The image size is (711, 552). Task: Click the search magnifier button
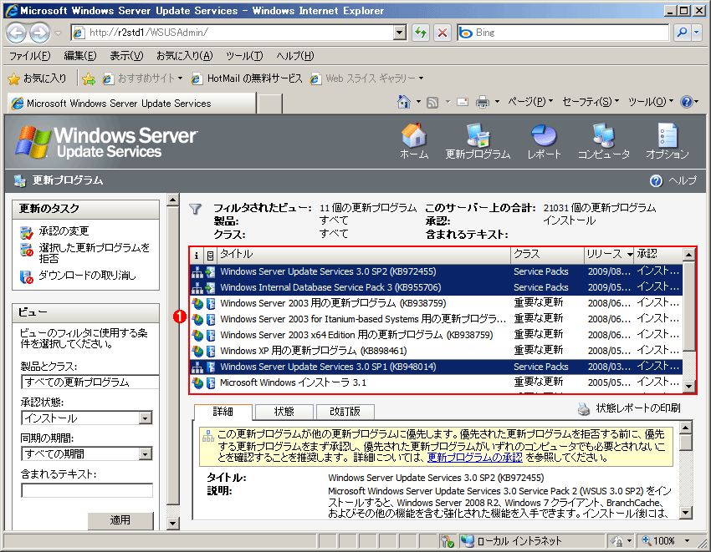pos(682,33)
